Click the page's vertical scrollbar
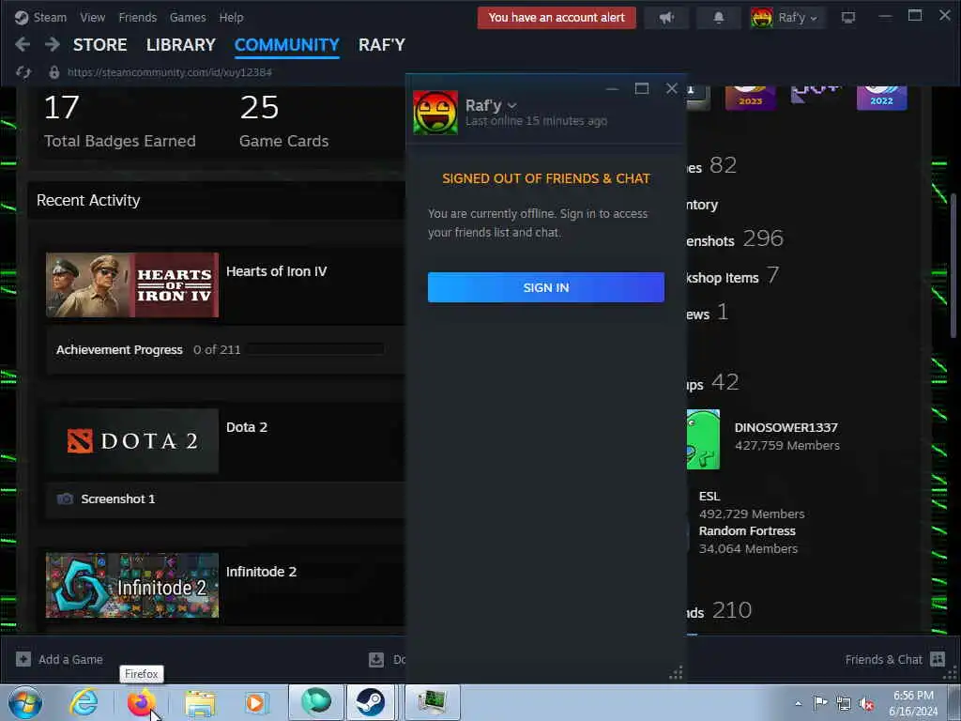This screenshot has width=961, height=721. point(953,265)
